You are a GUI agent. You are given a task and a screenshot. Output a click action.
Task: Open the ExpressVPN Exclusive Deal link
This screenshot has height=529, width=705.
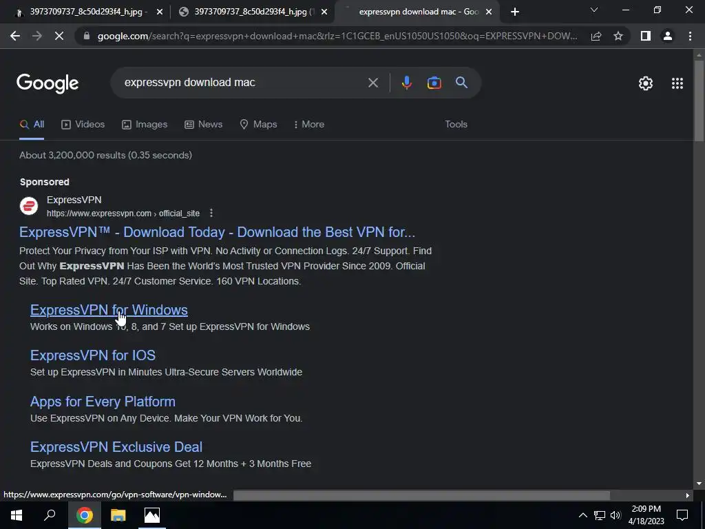pyautogui.click(x=116, y=446)
